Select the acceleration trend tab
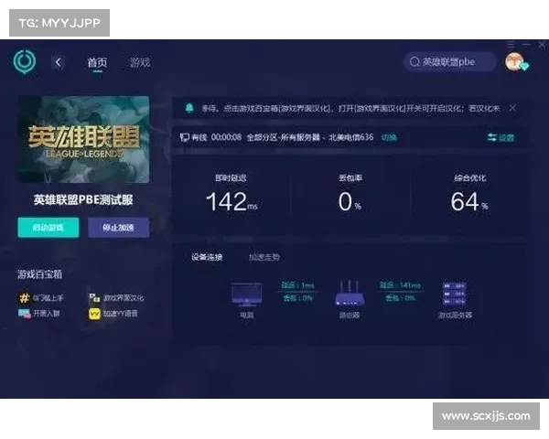This screenshot has width=549, height=439. (x=264, y=257)
